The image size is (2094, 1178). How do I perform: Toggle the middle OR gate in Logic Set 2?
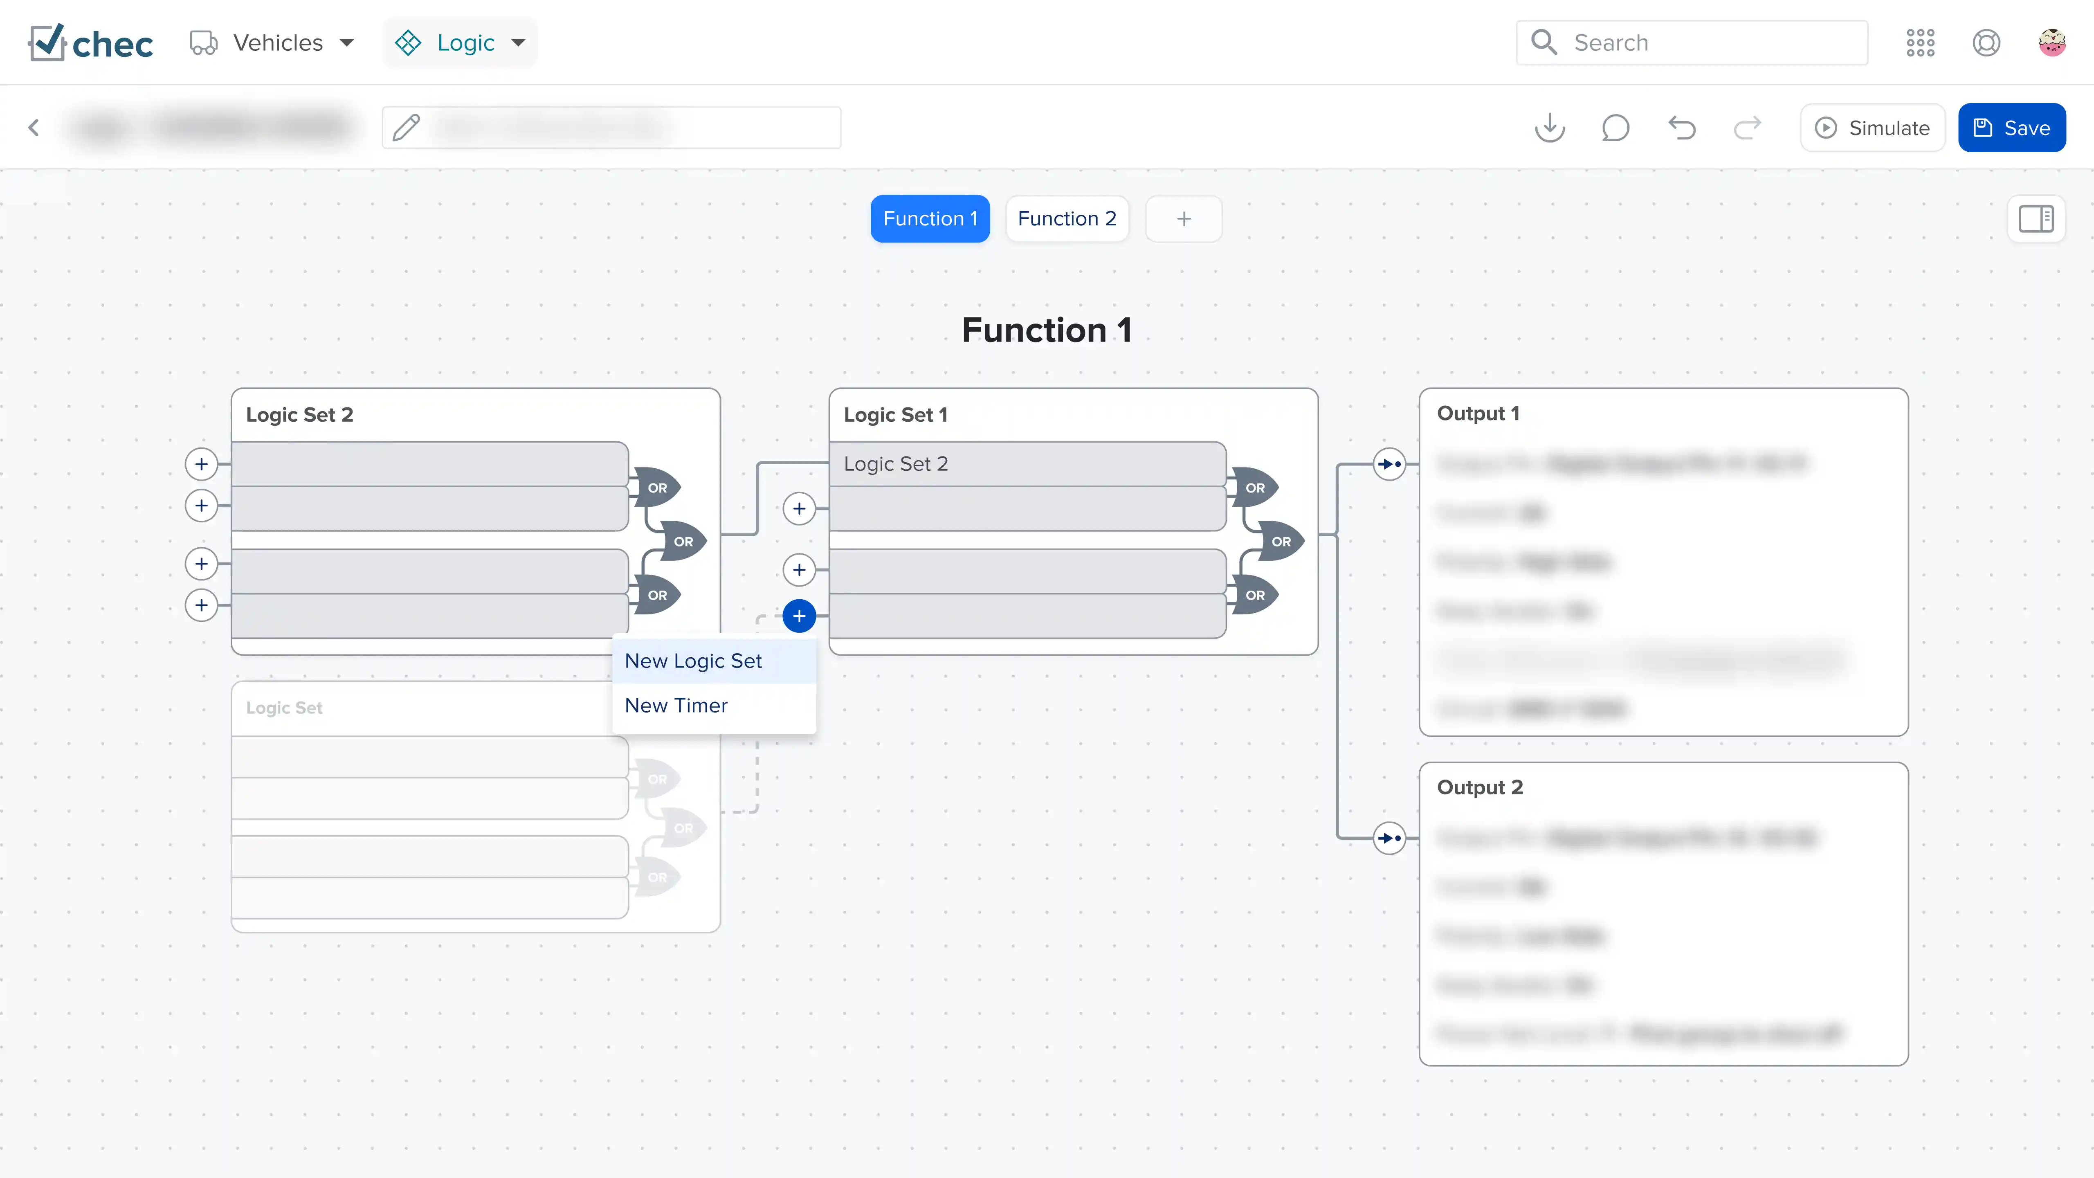683,542
